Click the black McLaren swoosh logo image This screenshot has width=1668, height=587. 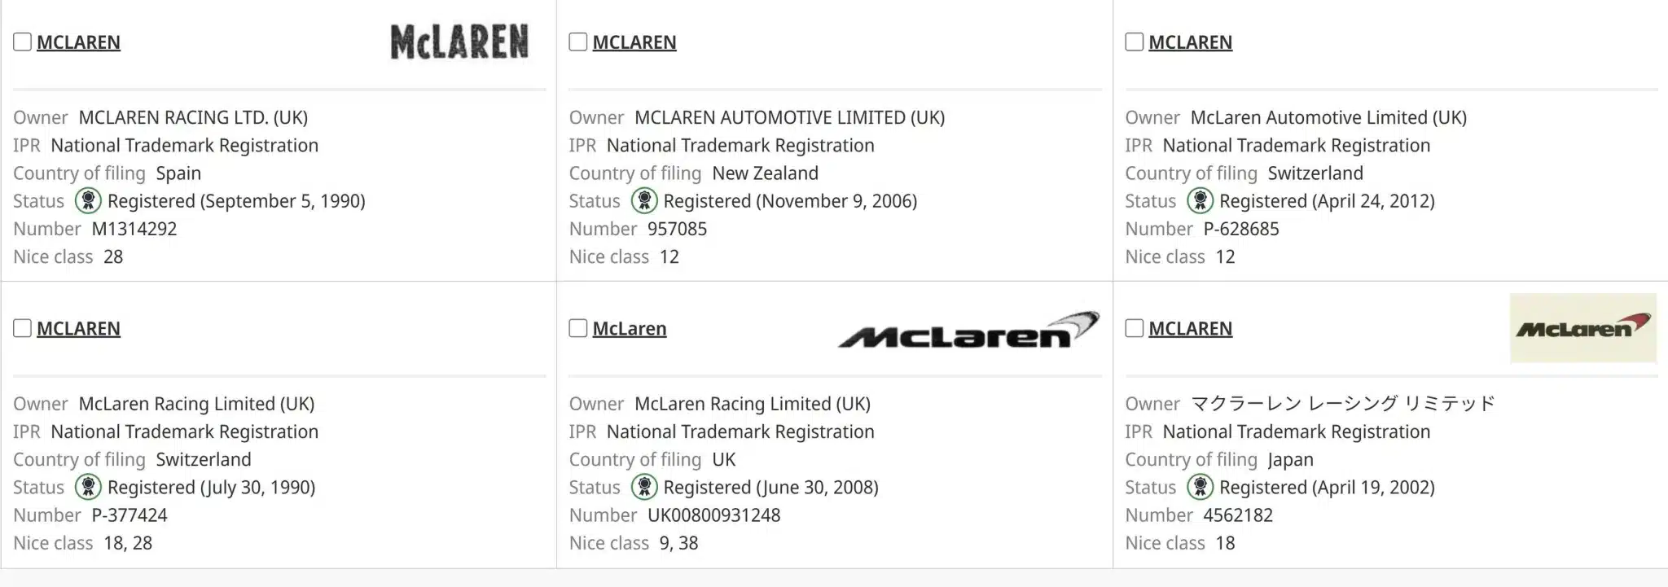click(x=968, y=330)
